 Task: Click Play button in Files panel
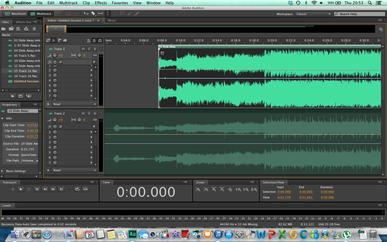13,96
